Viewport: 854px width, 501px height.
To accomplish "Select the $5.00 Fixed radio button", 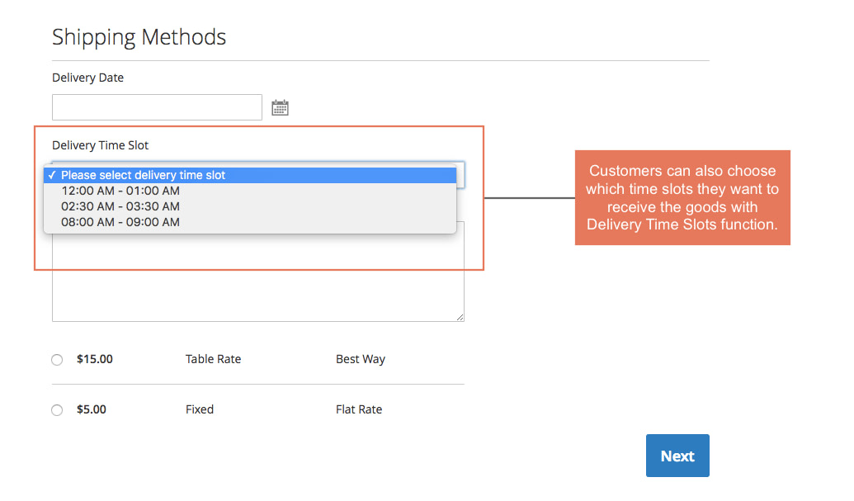I will pos(57,410).
